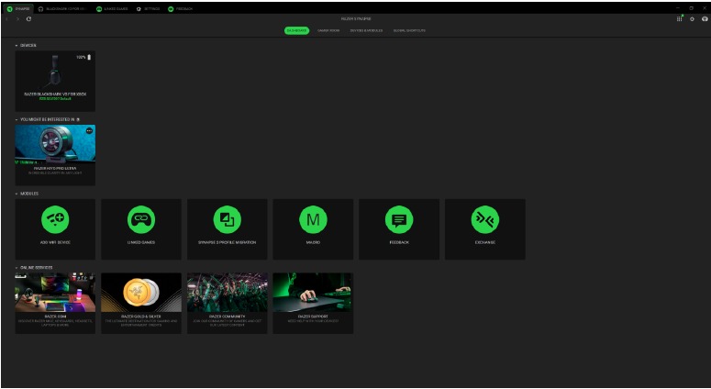Open the Feedback module icon
This screenshot has height=389, width=711.
click(399, 219)
